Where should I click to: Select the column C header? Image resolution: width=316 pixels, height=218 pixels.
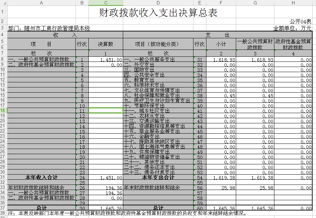coord(105,3)
